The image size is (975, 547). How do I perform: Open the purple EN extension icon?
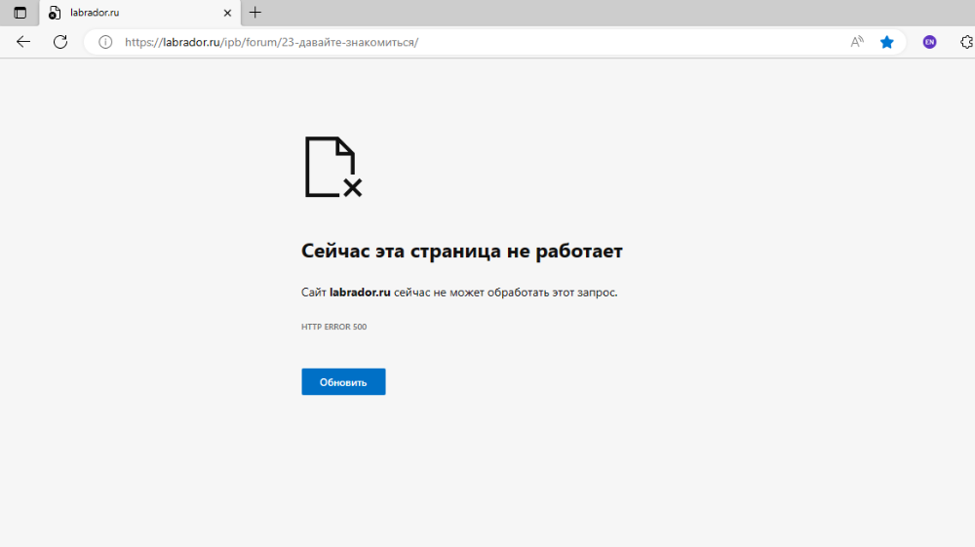929,42
